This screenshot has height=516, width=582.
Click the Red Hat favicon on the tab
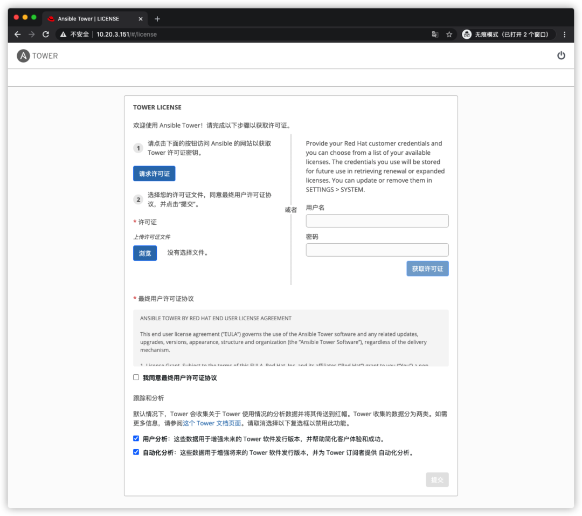(51, 18)
